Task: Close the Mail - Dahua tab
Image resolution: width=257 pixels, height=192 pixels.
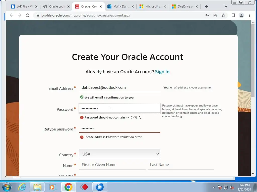Action: [133, 6]
